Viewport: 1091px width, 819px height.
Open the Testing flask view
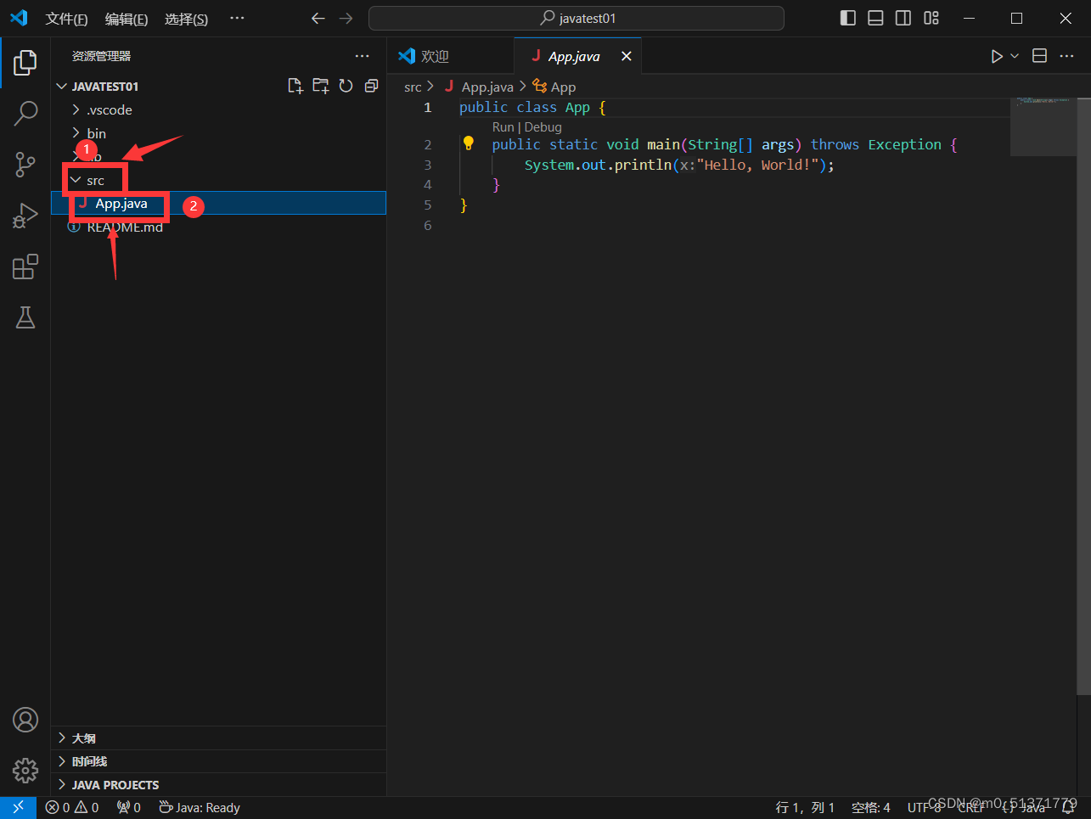[x=25, y=317]
